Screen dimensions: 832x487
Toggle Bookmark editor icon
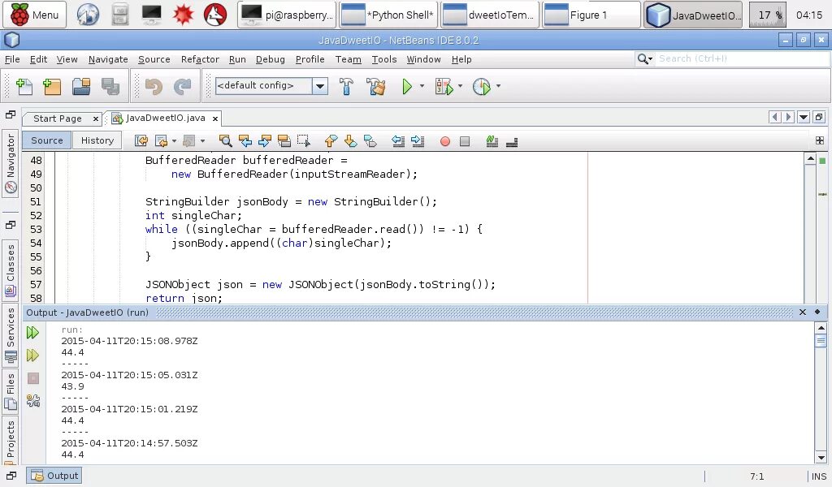370,141
